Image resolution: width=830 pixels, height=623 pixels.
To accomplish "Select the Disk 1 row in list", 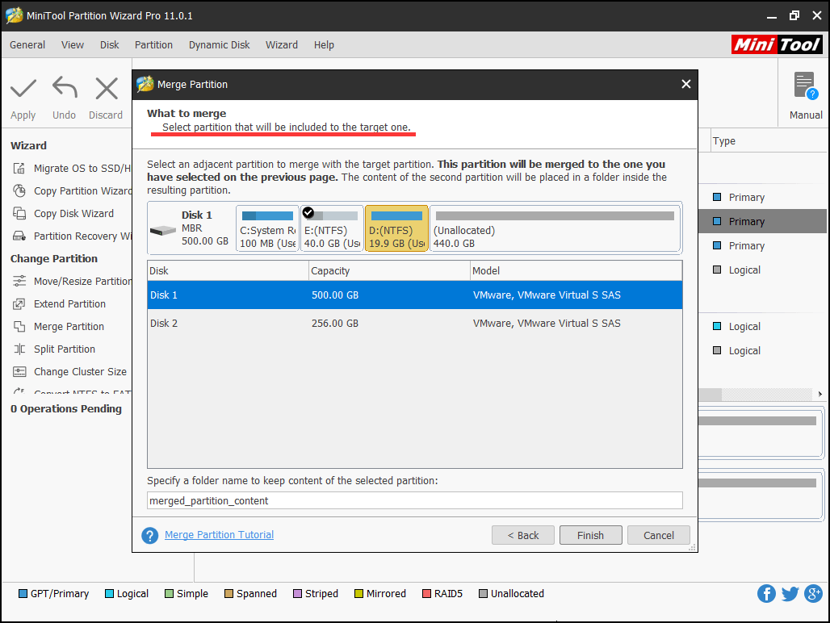I will point(415,295).
